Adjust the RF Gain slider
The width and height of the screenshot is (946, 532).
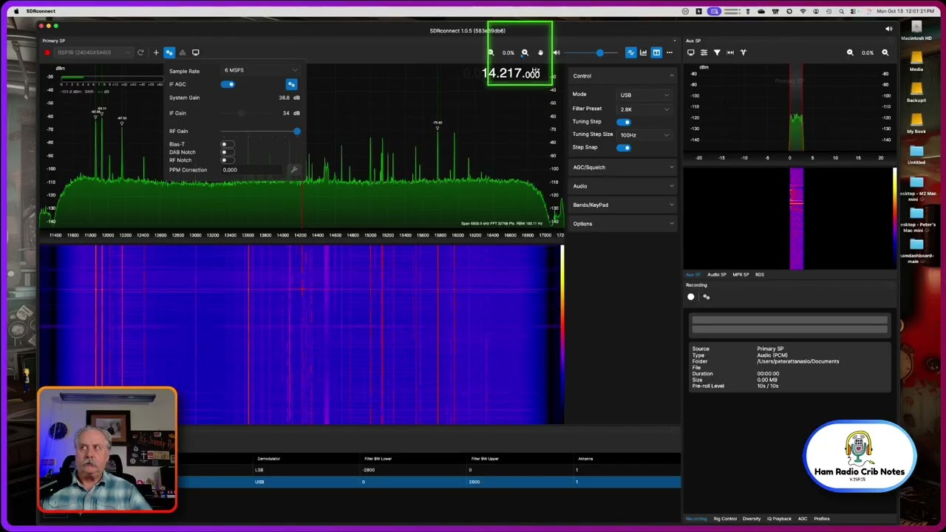(x=297, y=132)
